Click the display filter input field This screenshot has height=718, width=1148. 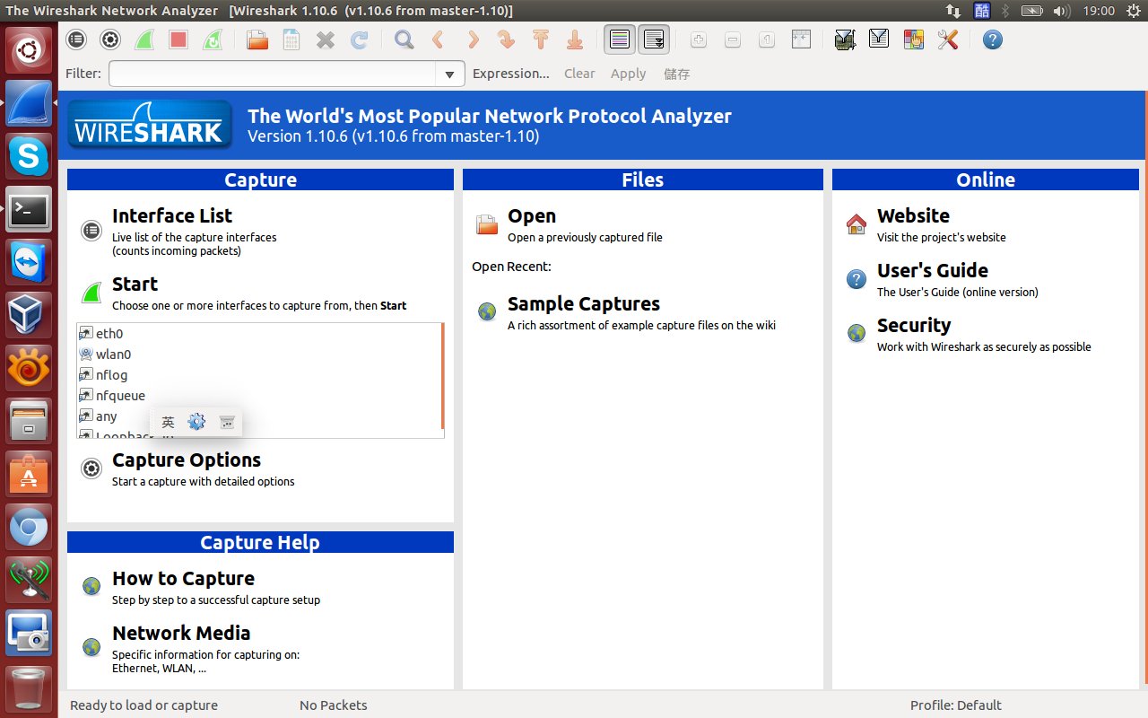pos(273,74)
